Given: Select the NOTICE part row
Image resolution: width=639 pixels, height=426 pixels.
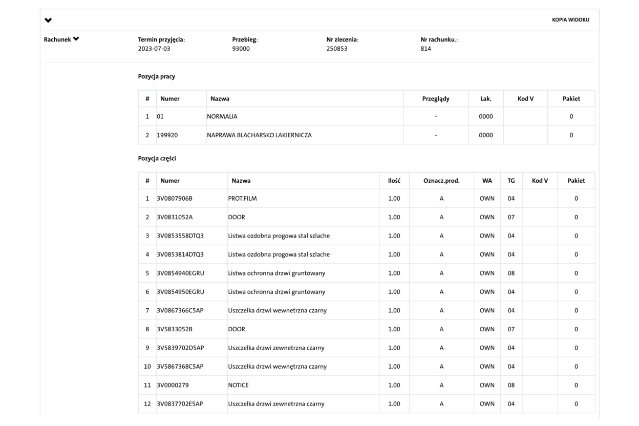Looking at the screenshot, I should 238,385.
